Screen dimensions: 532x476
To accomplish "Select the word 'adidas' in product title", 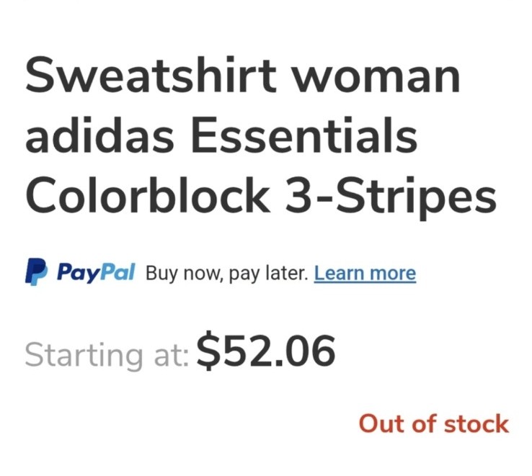I will click(x=99, y=134).
